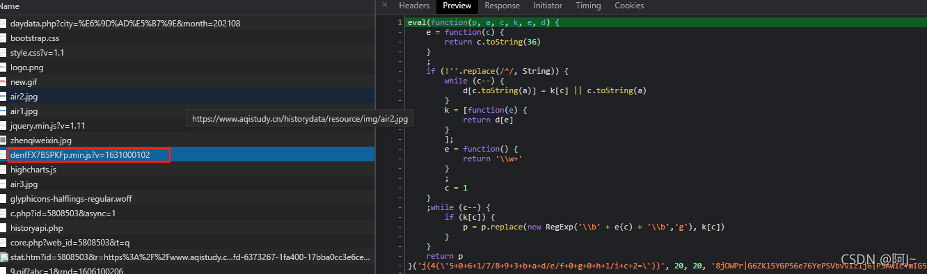Image resolution: width=927 pixels, height=274 pixels.
Task: Select the 9.gif?abc=1 request row
Action: point(187,271)
